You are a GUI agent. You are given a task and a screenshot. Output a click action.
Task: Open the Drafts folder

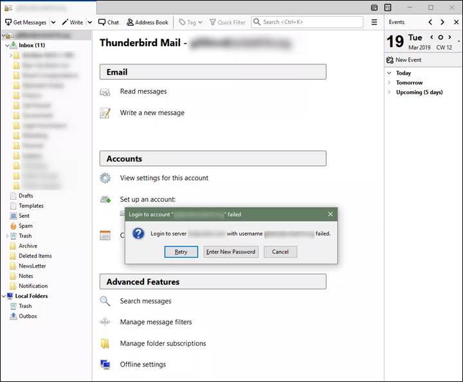click(26, 196)
